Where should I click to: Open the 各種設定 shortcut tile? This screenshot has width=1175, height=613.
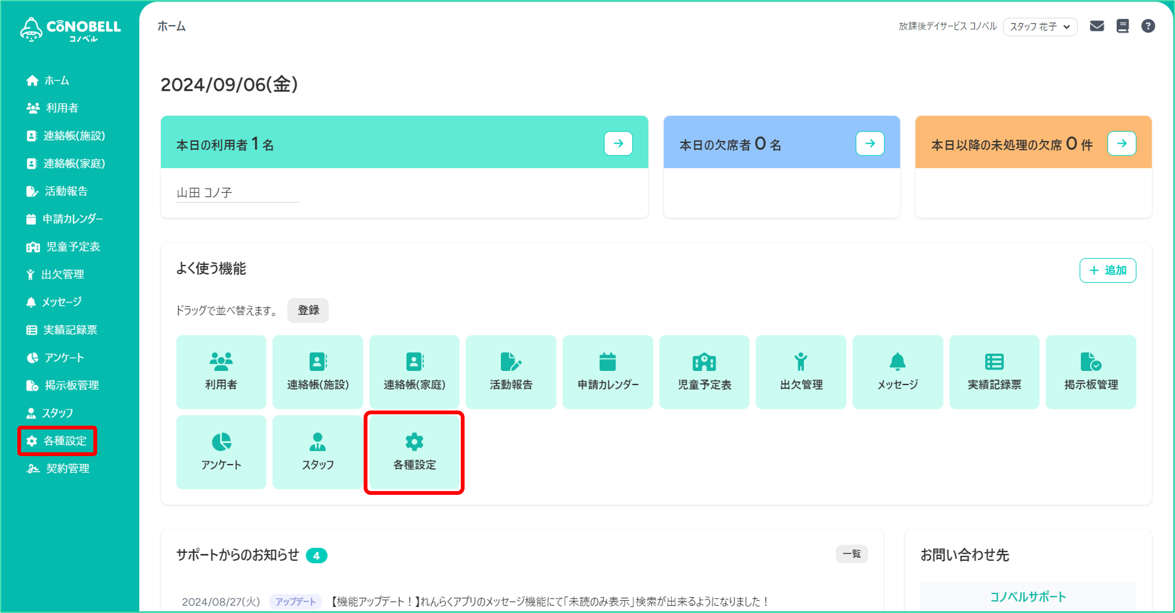(414, 452)
